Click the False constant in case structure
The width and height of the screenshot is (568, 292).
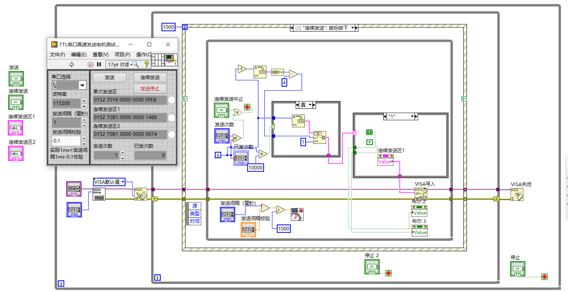coord(369,142)
